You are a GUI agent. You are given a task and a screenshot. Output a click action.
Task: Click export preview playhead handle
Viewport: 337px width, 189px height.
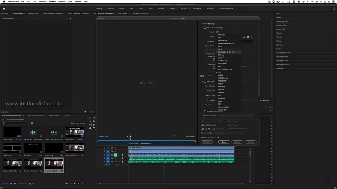pos(130,139)
